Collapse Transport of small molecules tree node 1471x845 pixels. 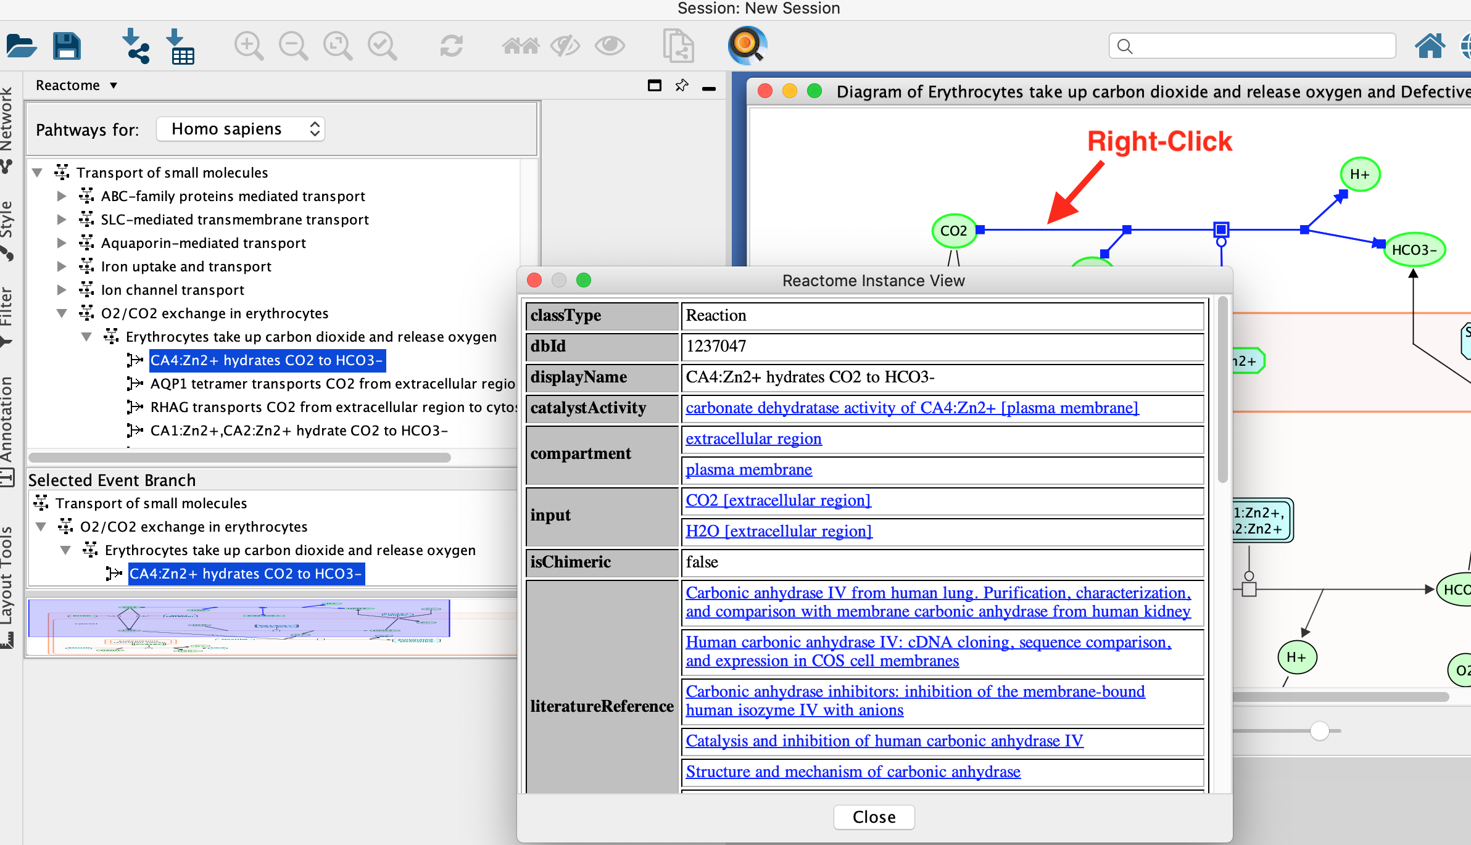(x=38, y=173)
